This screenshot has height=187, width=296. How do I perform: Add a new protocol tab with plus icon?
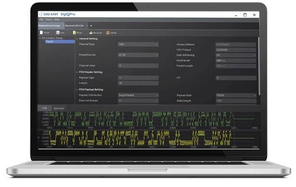pyautogui.click(x=91, y=26)
